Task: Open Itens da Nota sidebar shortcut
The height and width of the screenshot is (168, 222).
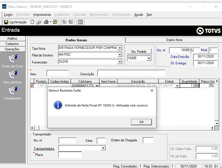Action: coord(13,77)
